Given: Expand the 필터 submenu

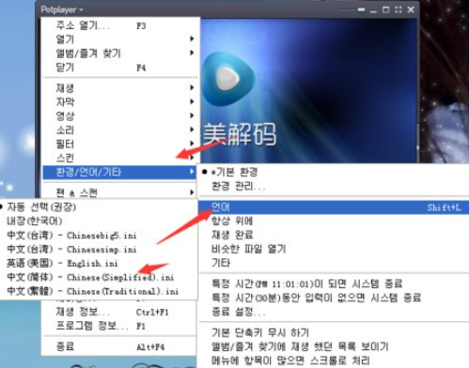Looking at the screenshot, I should click(x=120, y=144).
